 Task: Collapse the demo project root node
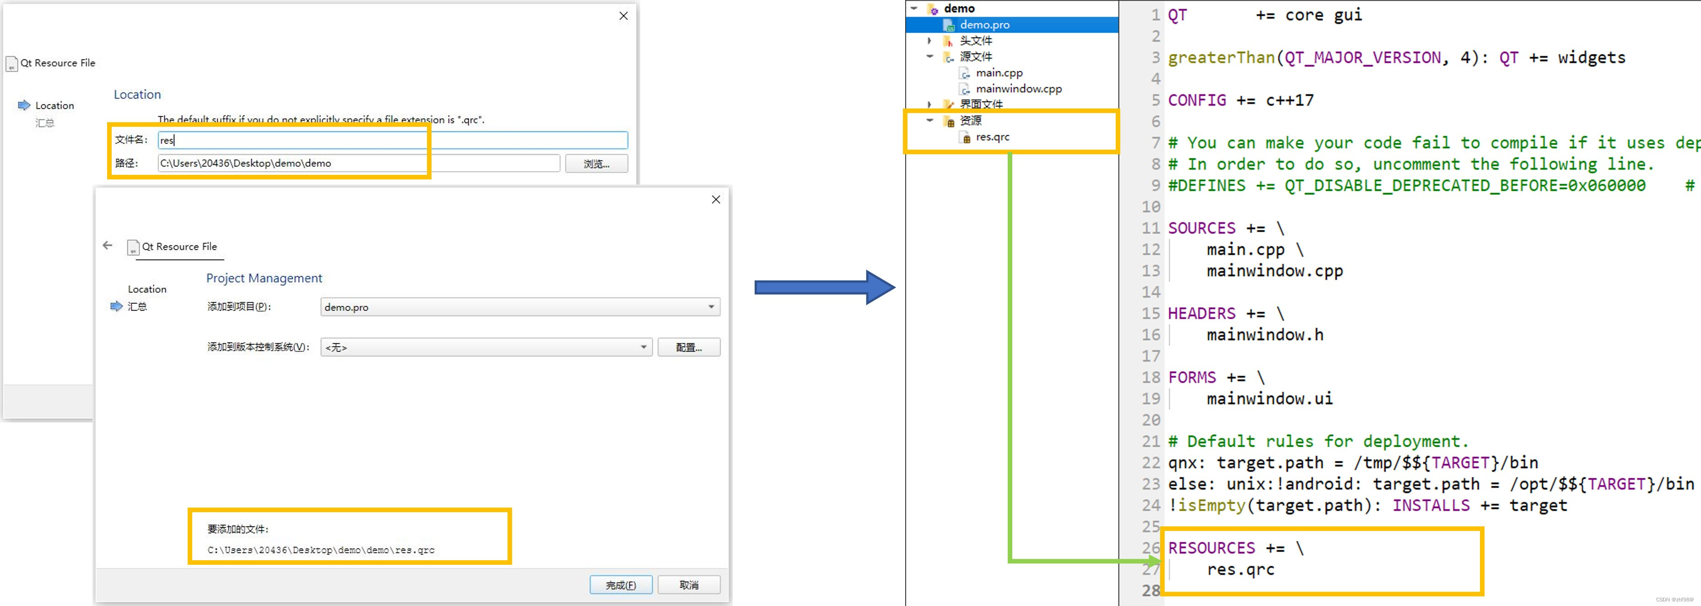coord(914,9)
